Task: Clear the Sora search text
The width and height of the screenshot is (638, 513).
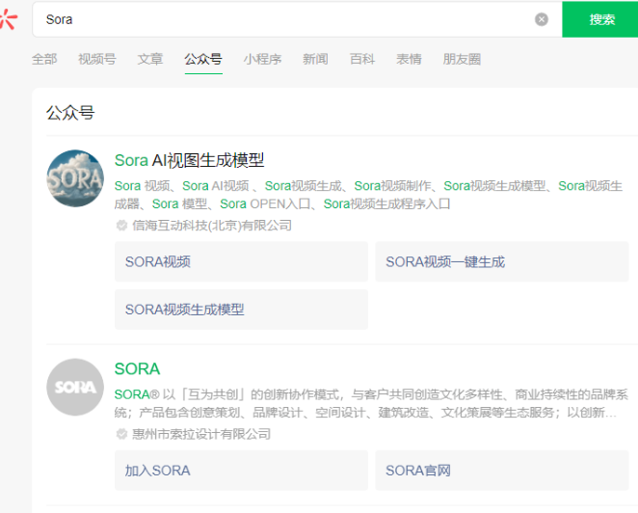Action: coord(542,19)
